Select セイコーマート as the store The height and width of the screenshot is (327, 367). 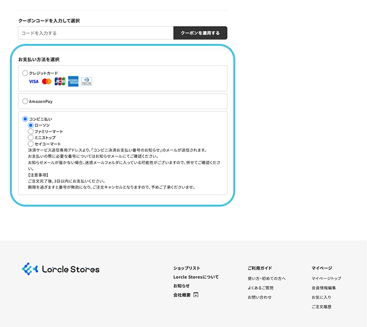click(31, 144)
